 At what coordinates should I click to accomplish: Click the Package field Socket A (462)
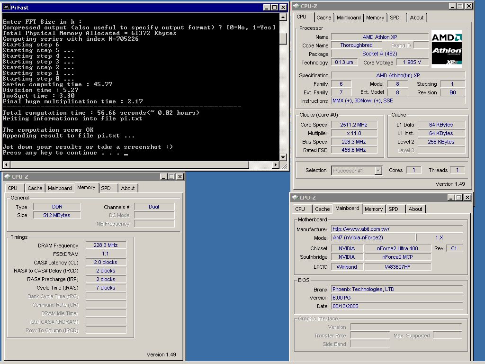point(379,54)
